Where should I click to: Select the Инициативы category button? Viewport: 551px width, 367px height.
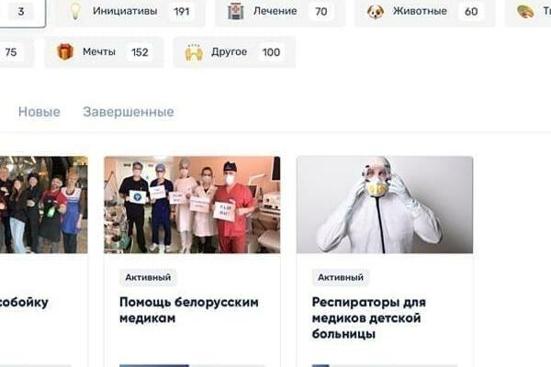click(x=130, y=12)
